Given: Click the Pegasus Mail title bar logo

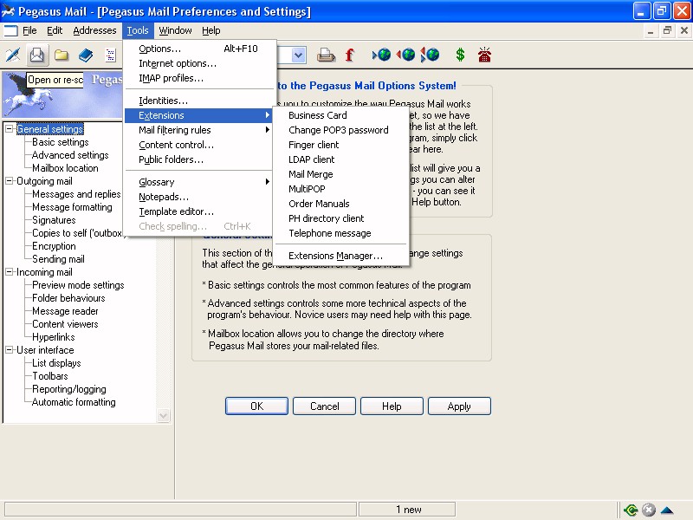Looking at the screenshot, I should coord(9,11).
